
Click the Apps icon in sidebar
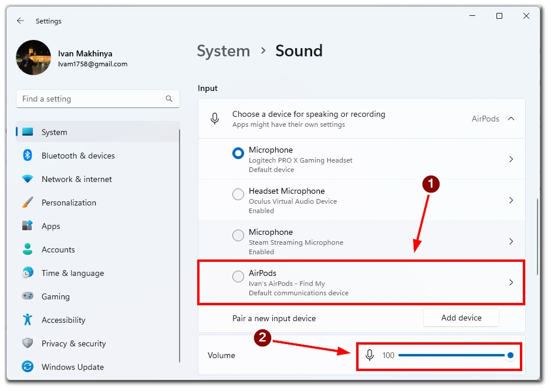tap(28, 225)
